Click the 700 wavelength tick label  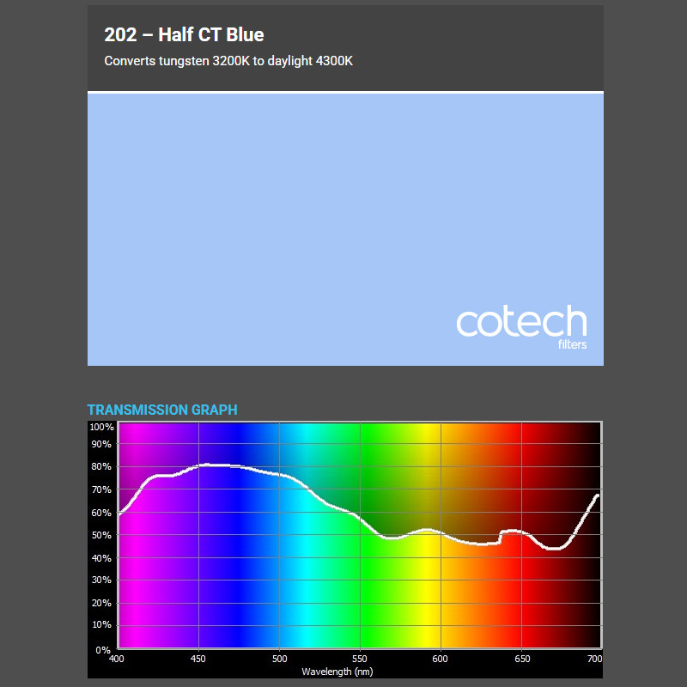click(595, 660)
